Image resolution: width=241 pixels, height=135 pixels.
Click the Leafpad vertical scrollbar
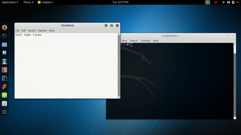119,66
